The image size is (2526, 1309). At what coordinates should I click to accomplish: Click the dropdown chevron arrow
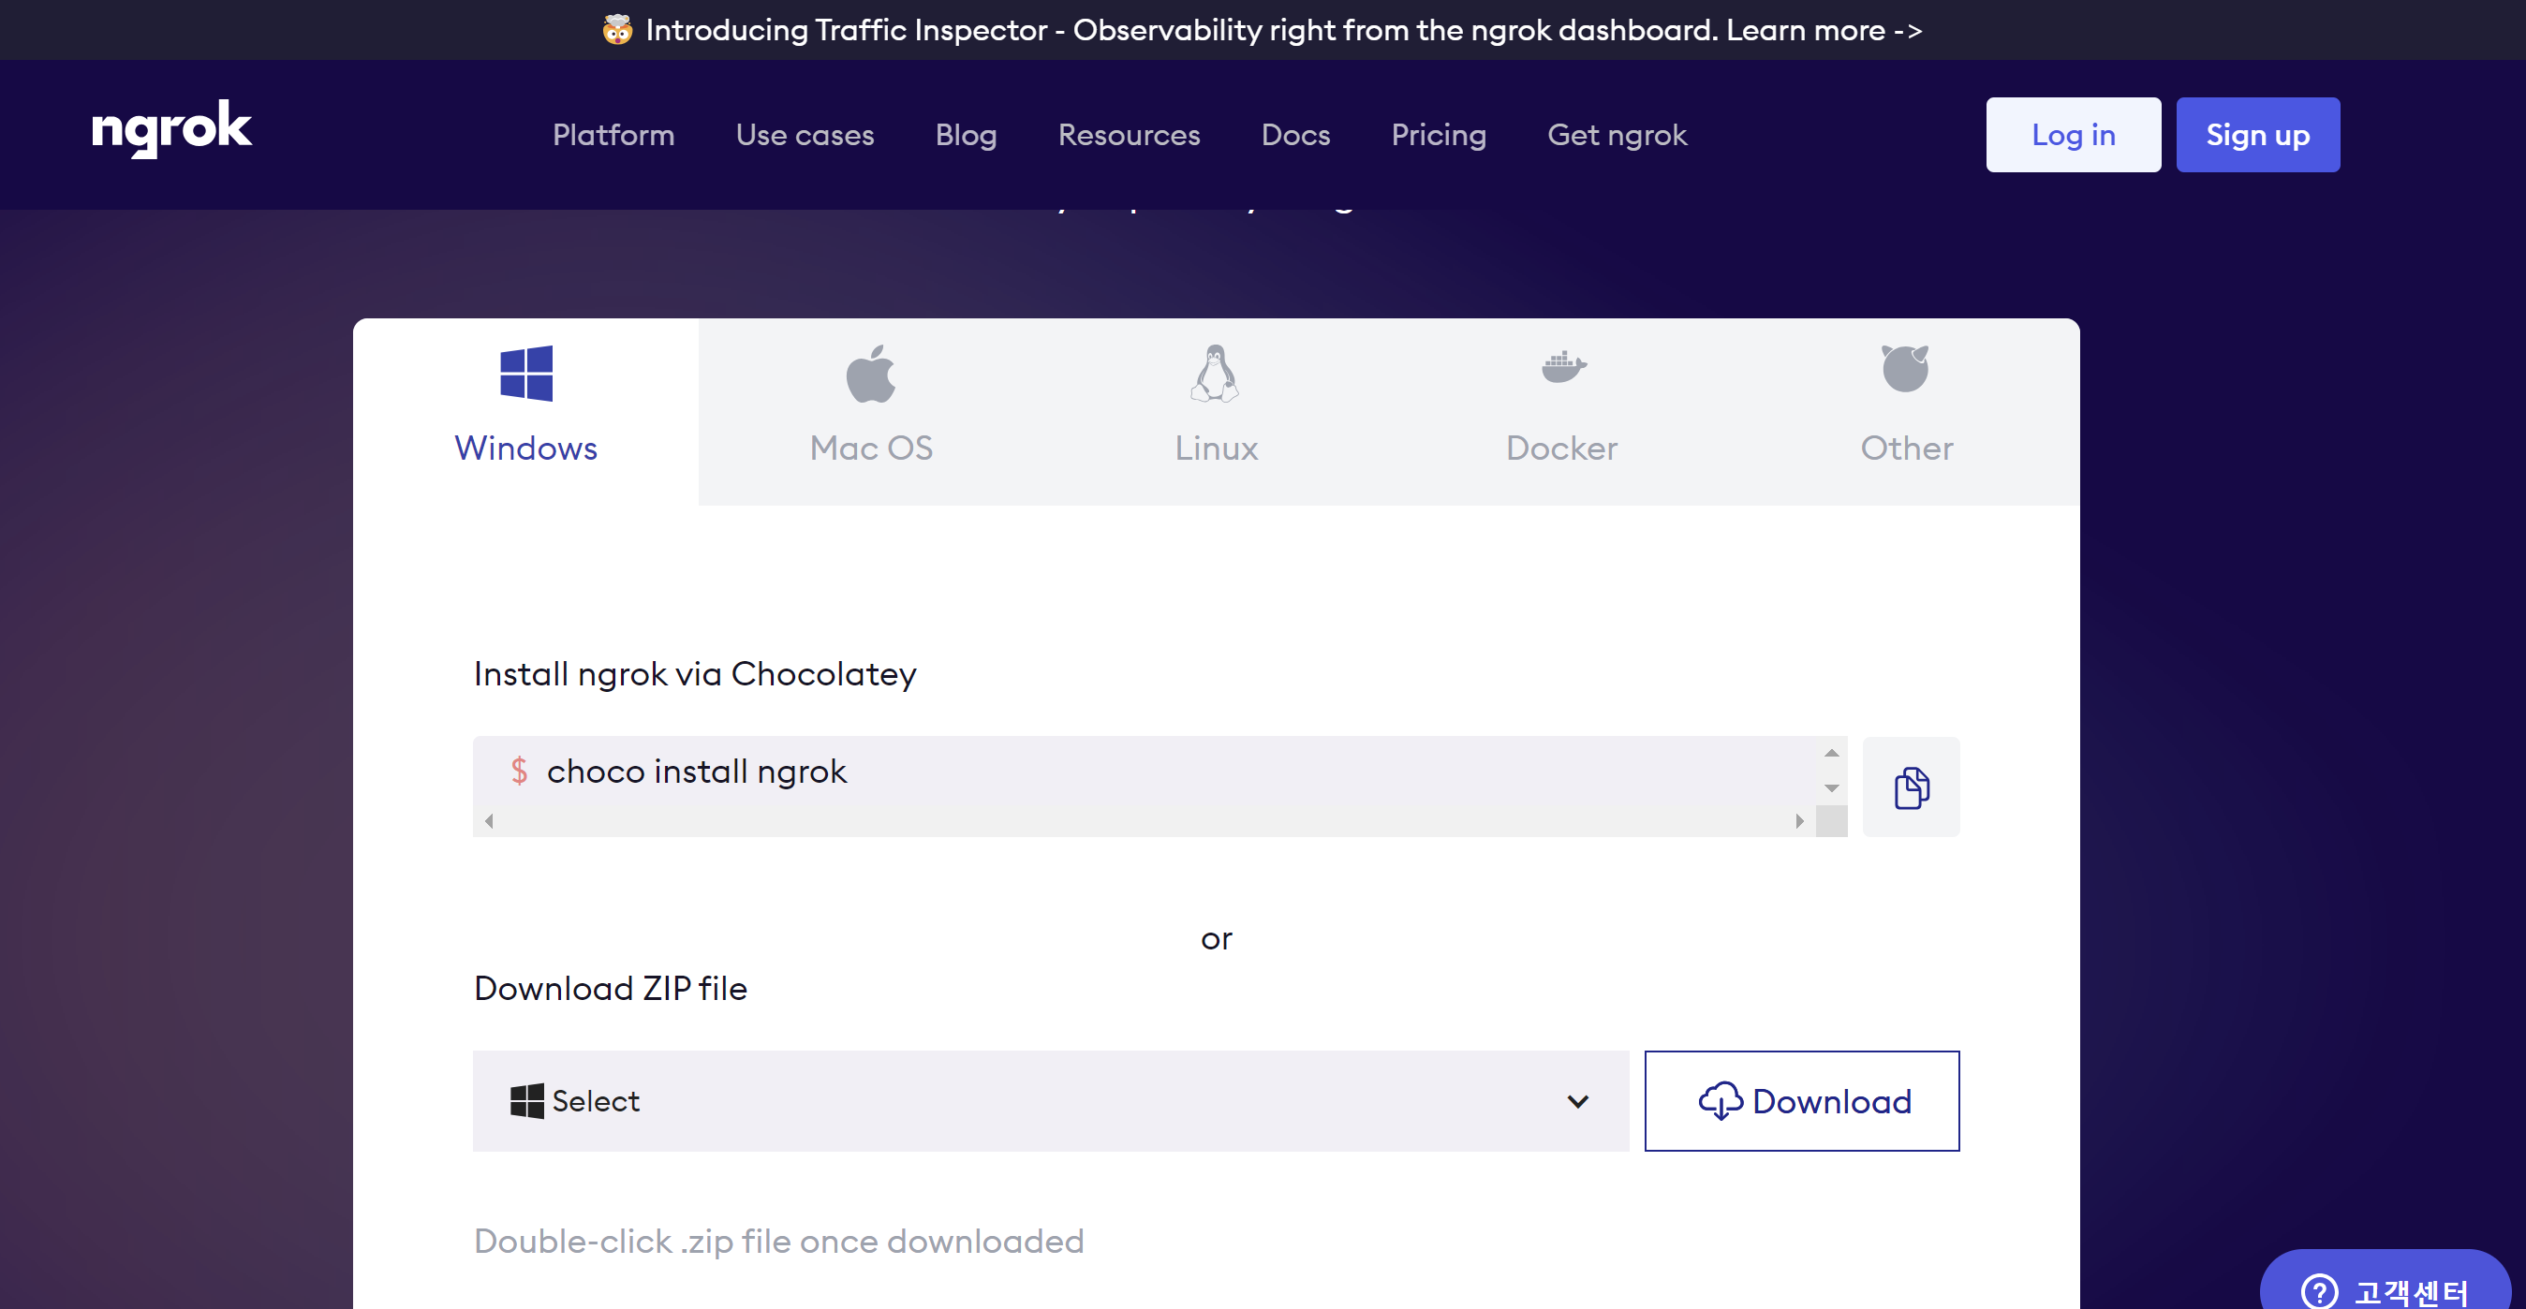(x=1578, y=1102)
